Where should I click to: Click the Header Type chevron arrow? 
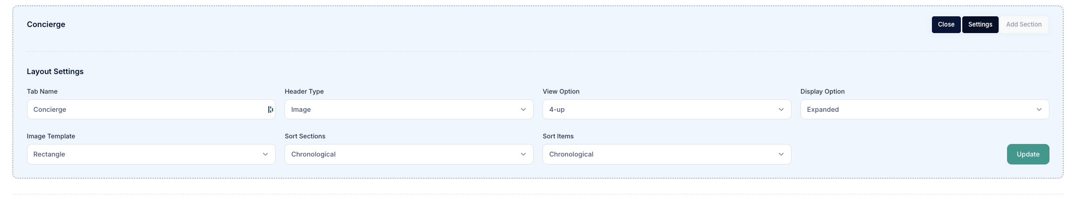(523, 109)
